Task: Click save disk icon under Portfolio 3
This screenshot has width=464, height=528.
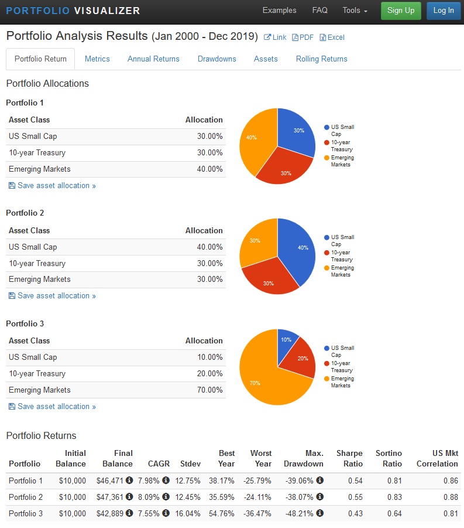Action: point(12,407)
